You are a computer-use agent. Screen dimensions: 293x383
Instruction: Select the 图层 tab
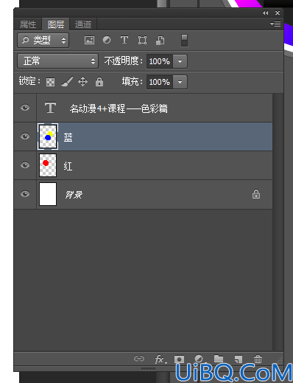56,24
